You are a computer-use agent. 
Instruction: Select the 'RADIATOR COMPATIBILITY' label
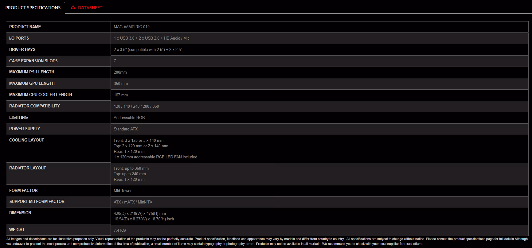point(34,106)
